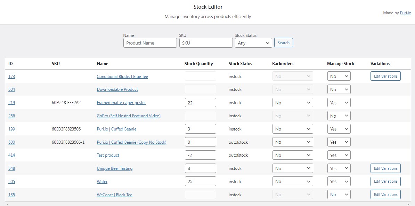The height and width of the screenshot is (206, 415).
Task: Open Manage Stock dropdown for product ID 199
Action: [339, 129]
